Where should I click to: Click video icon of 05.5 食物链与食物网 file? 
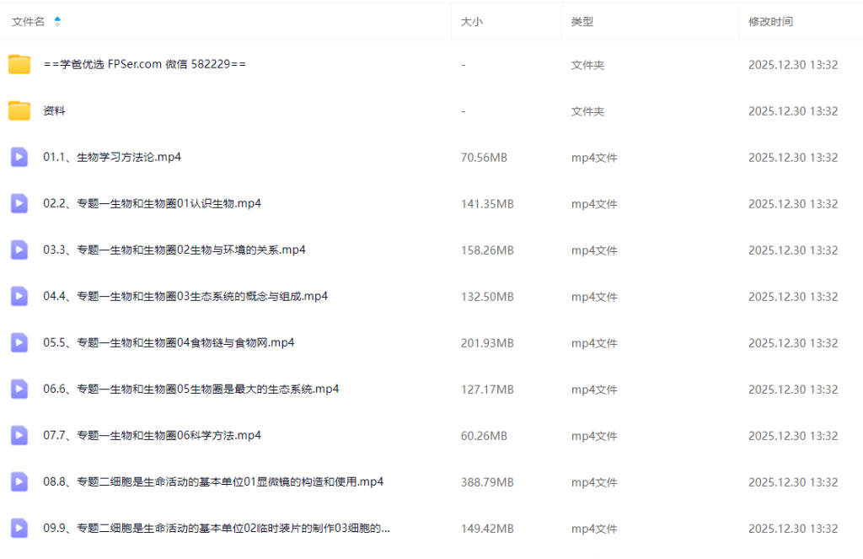19,342
